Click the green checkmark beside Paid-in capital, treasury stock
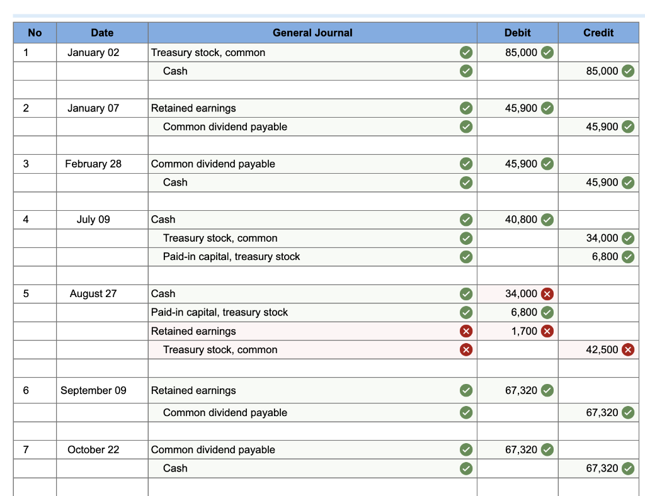The width and height of the screenshot is (645, 496). 466,256
